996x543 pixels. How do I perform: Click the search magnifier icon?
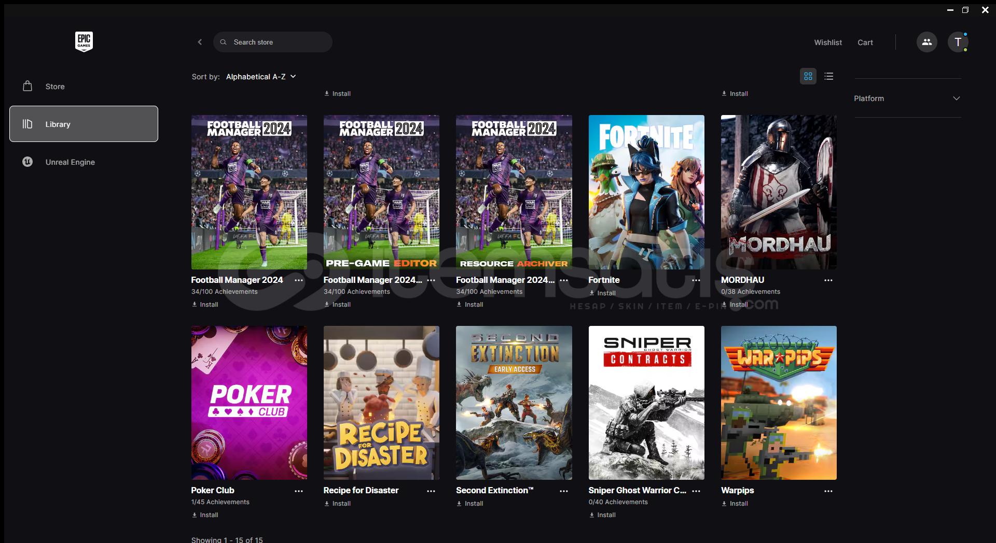[x=223, y=42]
